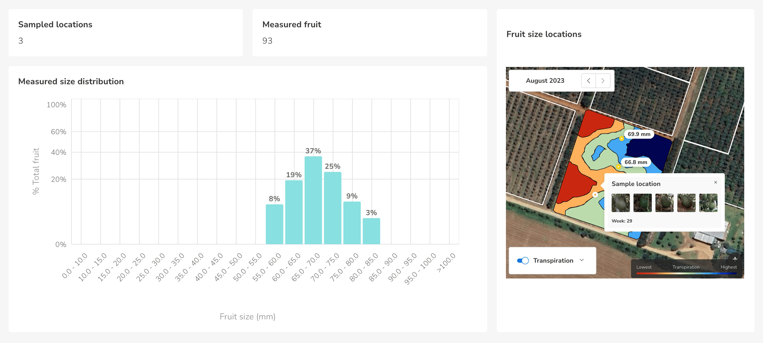Click the 'Sampled locations' heading

[55, 24]
